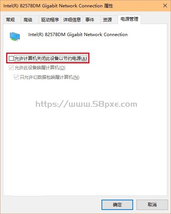
Task: Select the 电源管理 tab
Action: [129, 19]
